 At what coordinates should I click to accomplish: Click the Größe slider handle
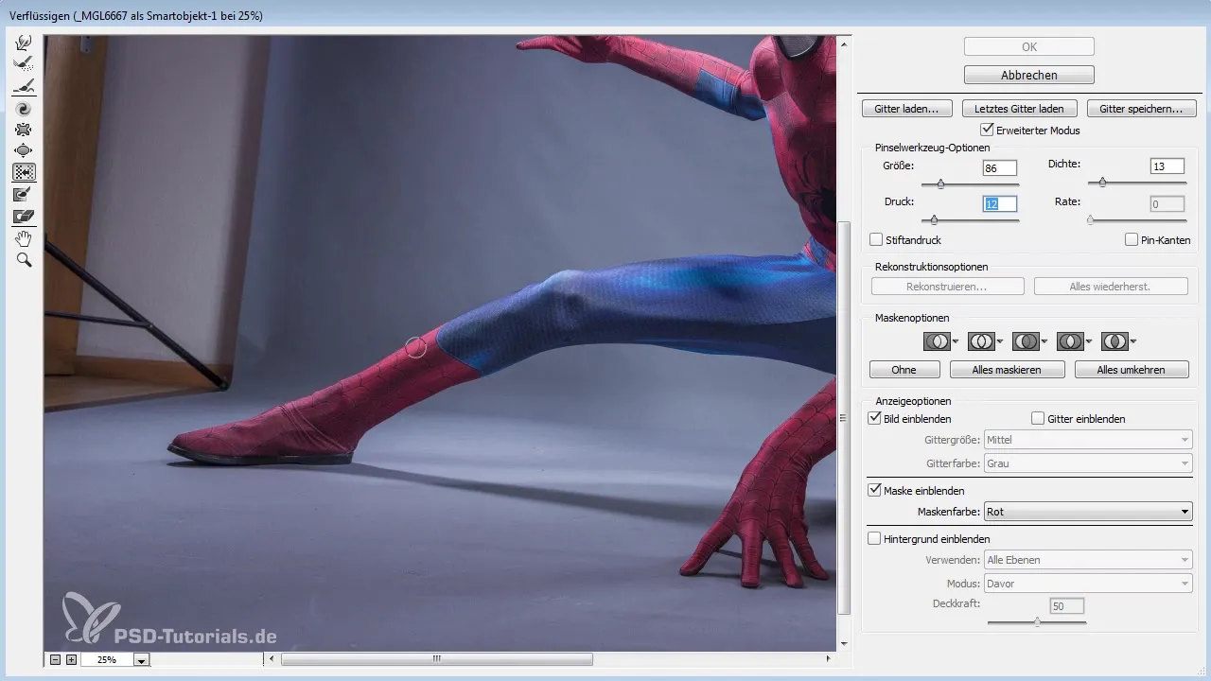(940, 184)
